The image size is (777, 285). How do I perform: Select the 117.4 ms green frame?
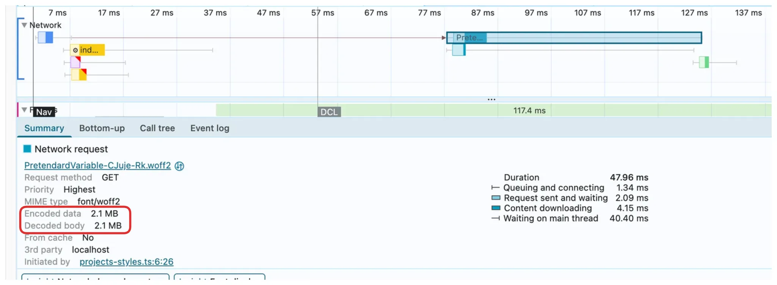point(529,111)
